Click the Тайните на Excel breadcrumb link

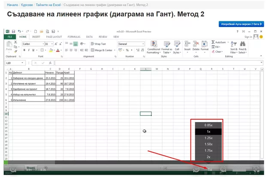[x=48, y=5]
